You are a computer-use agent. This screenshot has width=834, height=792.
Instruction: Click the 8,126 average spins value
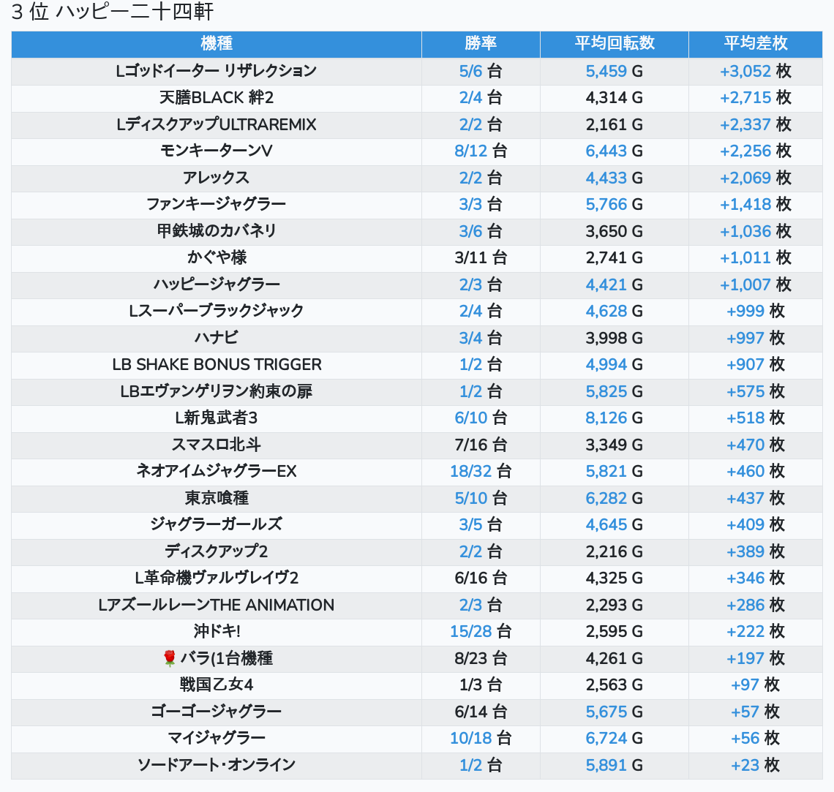pyautogui.click(x=606, y=418)
